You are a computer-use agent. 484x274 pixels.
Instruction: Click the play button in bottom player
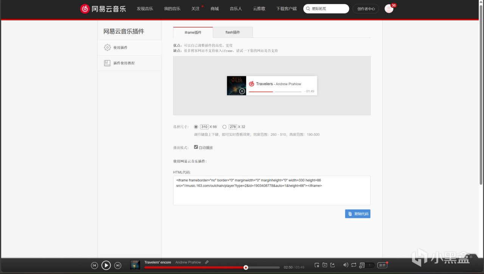pyautogui.click(x=106, y=265)
